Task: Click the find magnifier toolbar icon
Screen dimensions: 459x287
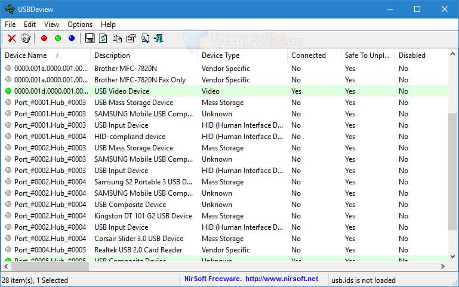Action: (145, 38)
